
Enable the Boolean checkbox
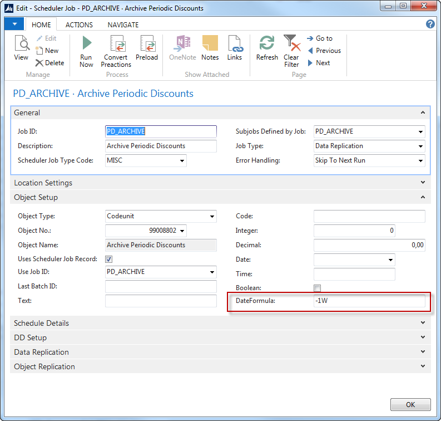click(317, 288)
